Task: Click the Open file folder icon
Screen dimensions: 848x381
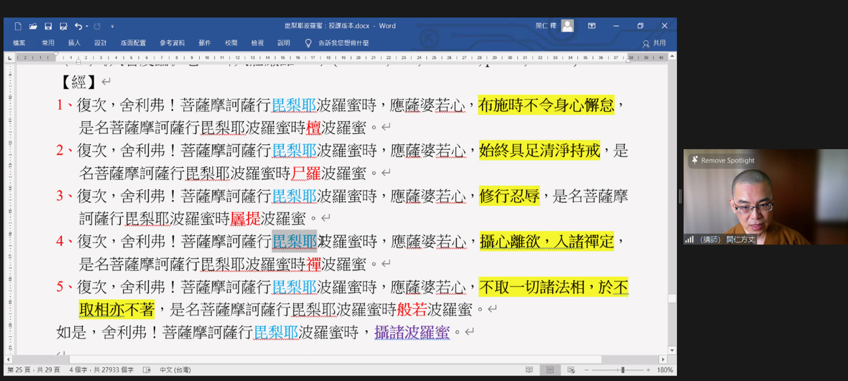Action: pos(33,26)
